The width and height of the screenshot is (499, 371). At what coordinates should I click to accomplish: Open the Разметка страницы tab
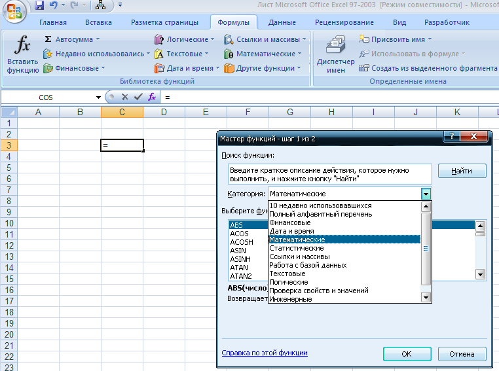click(164, 22)
